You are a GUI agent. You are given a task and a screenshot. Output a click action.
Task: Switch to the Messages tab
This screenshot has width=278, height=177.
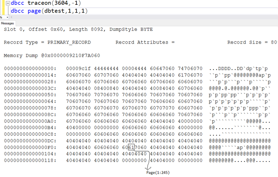click(x=7, y=23)
